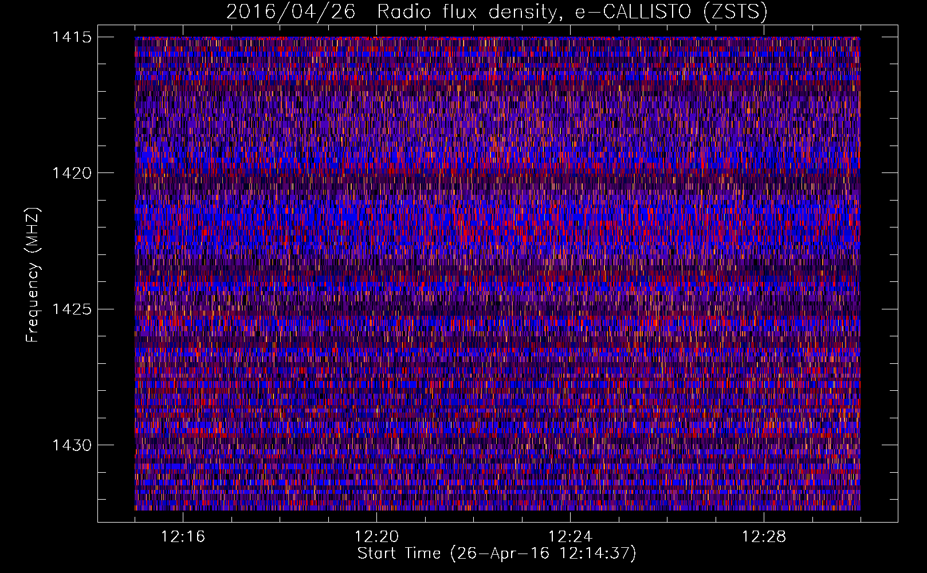
Task: Click the 1425 frequency tick label
Action: (x=72, y=309)
